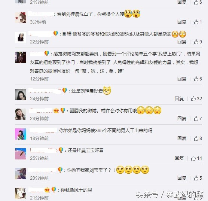Viewport: 208px width, 201px height.
Task: Like the 还是刘梓晨好看 comment with 32 likes
Action: pyautogui.click(x=193, y=99)
